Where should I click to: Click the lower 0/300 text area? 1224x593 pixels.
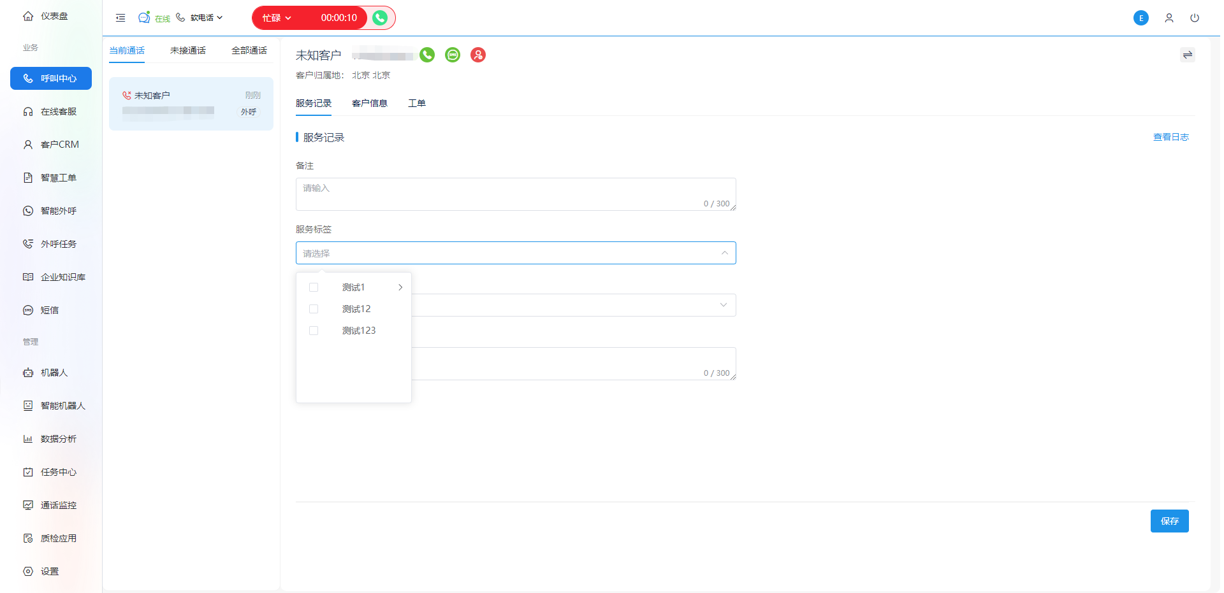point(574,364)
